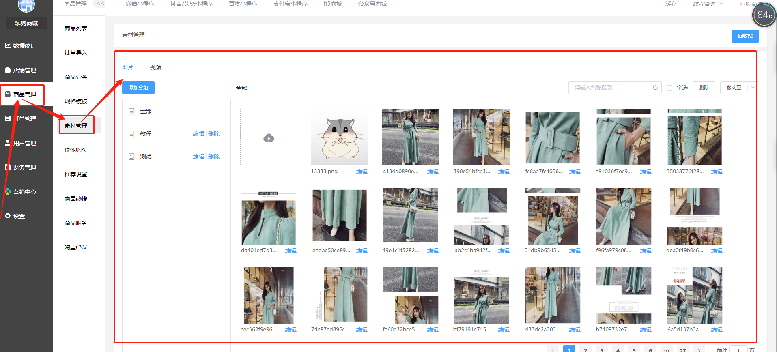Collapse the submenu with << icon
The image size is (777, 352).
pyautogui.click(x=100, y=4)
